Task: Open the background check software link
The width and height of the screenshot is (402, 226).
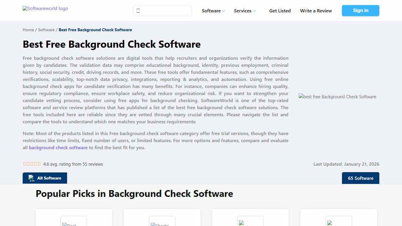Action: (x=58, y=147)
